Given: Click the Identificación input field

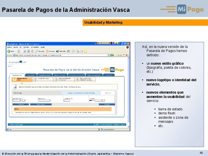Looking at the screenshot, I should pyautogui.click(x=67, y=101).
